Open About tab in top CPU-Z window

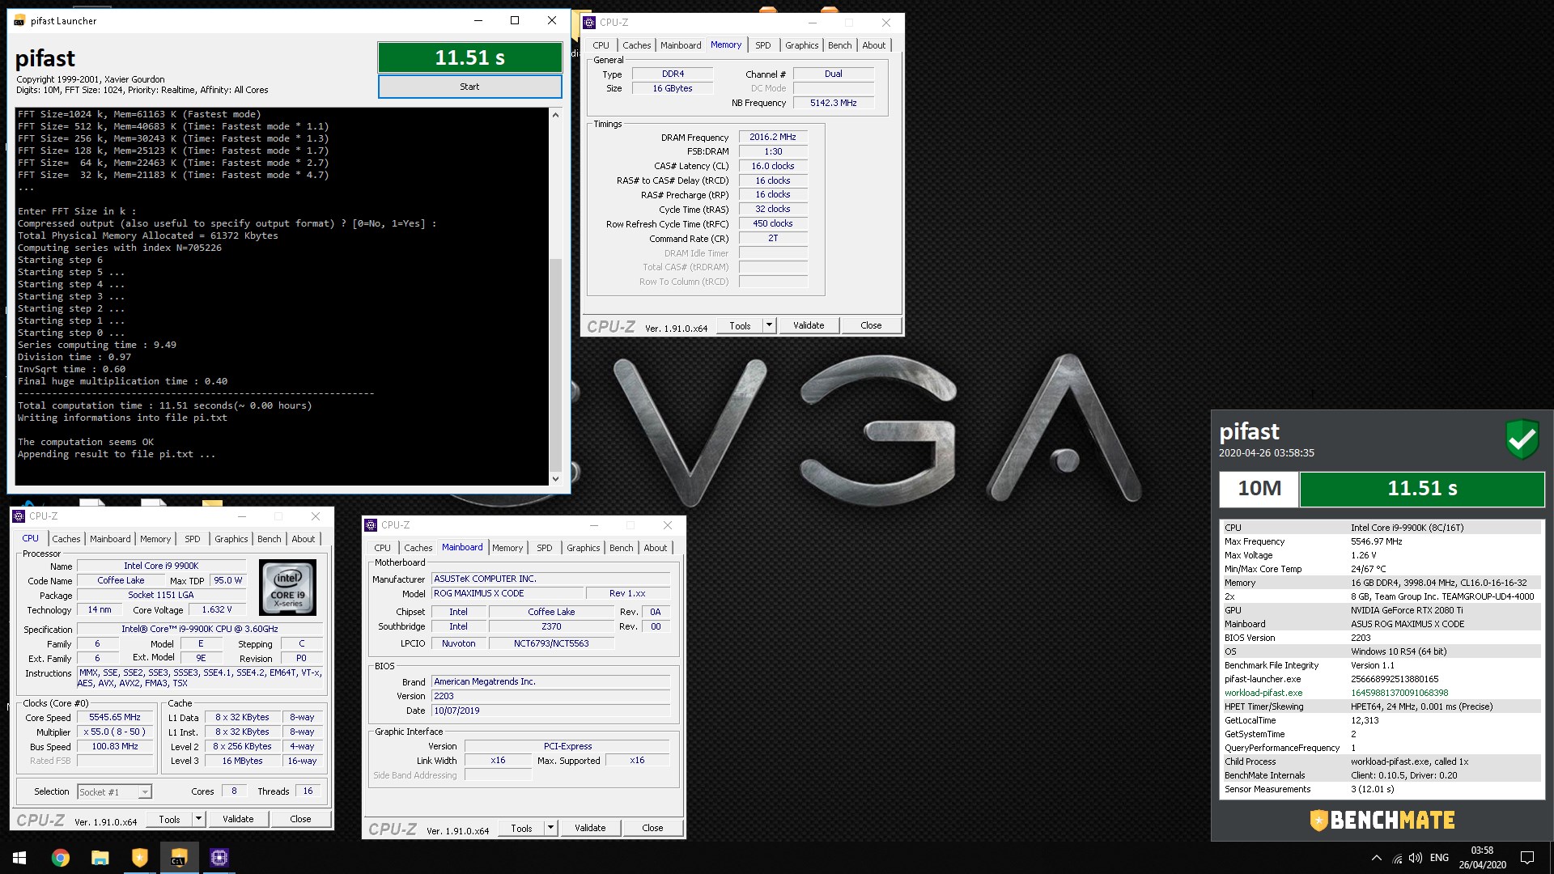point(873,45)
